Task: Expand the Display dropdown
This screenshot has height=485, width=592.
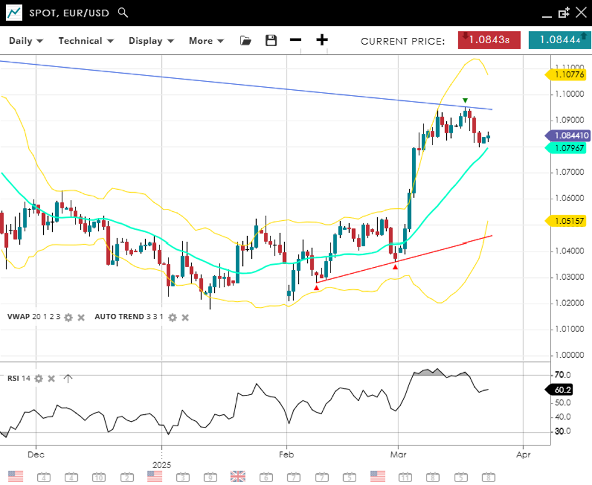Action: click(151, 41)
